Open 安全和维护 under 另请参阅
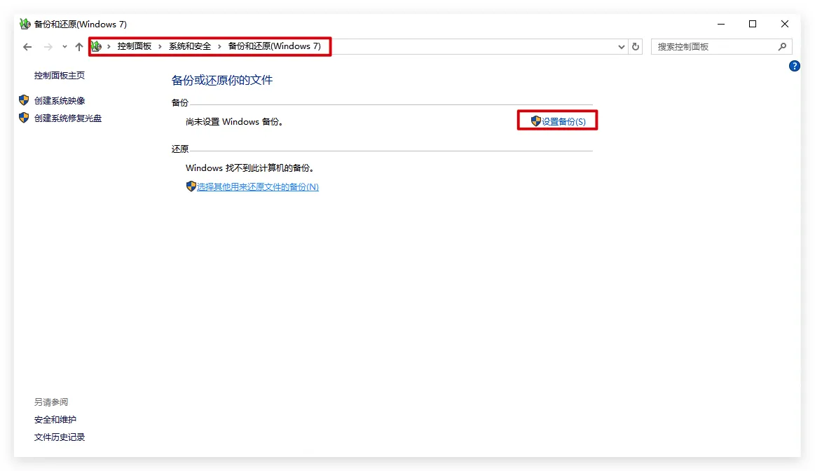Image resolution: width=815 pixels, height=471 pixels. pyautogui.click(x=55, y=420)
